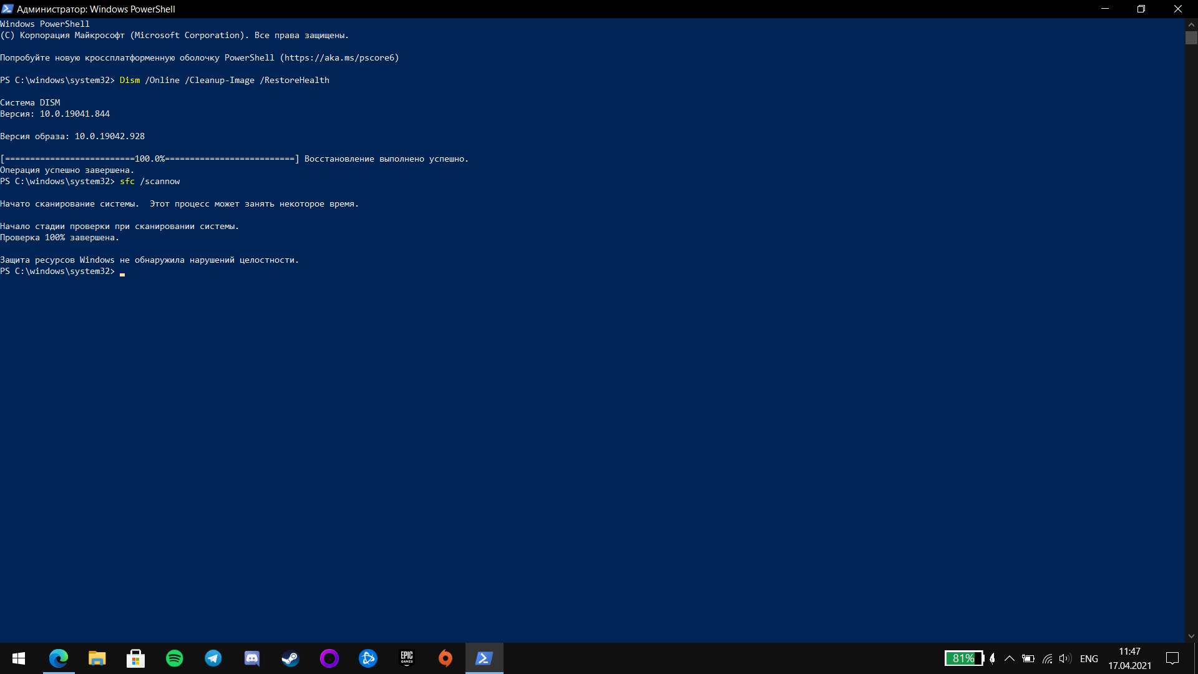This screenshot has height=674, width=1198.
Task: Click the 'Защита ресурсов Windows' result line
Action: point(150,260)
